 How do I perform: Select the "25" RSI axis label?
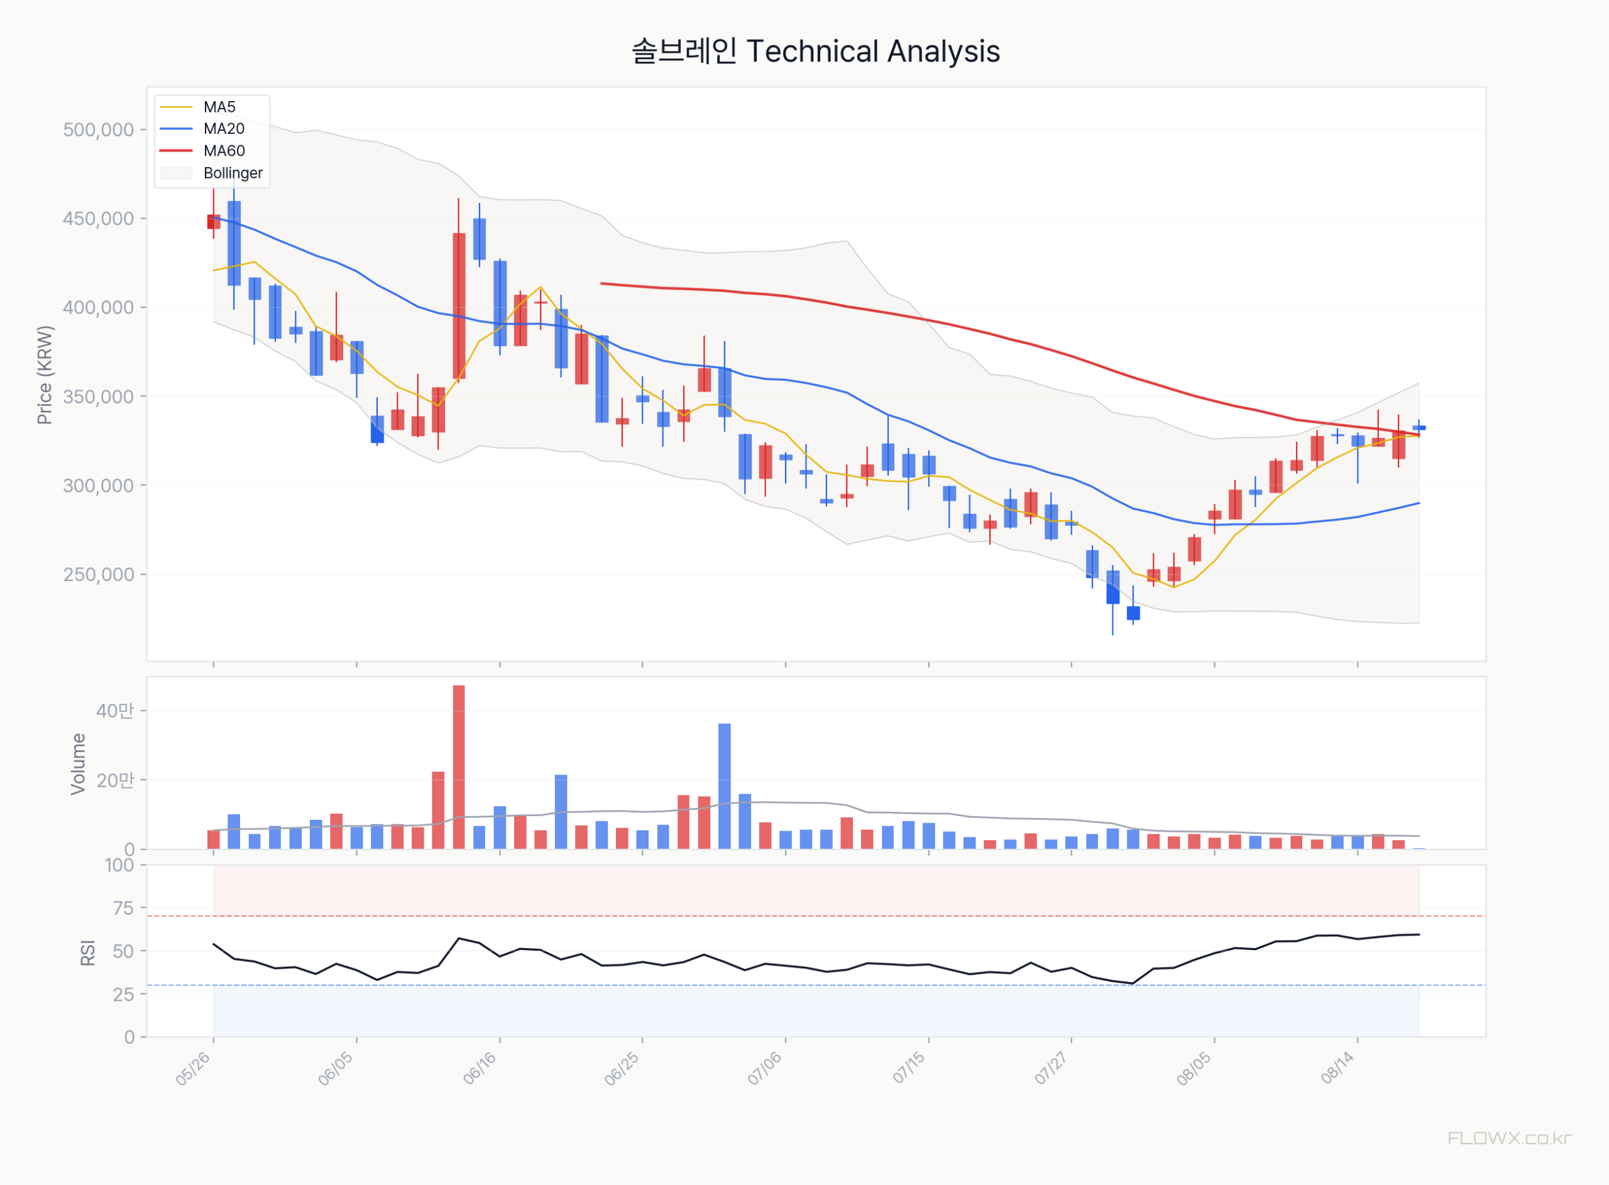coord(123,994)
